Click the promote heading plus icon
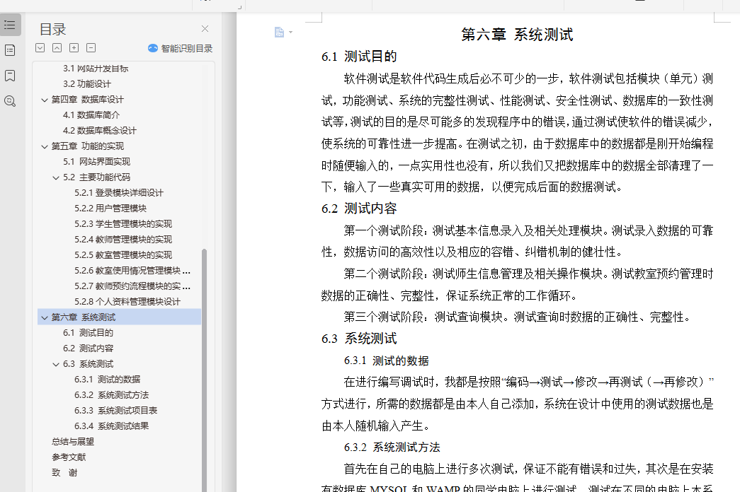Image resolution: width=740 pixels, height=492 pixels. click(74, 47)
